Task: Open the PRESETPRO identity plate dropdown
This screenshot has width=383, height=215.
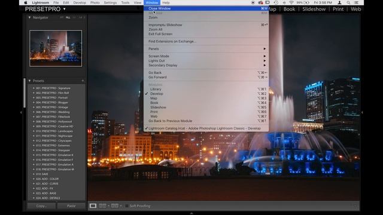Action: click(64, 10)
